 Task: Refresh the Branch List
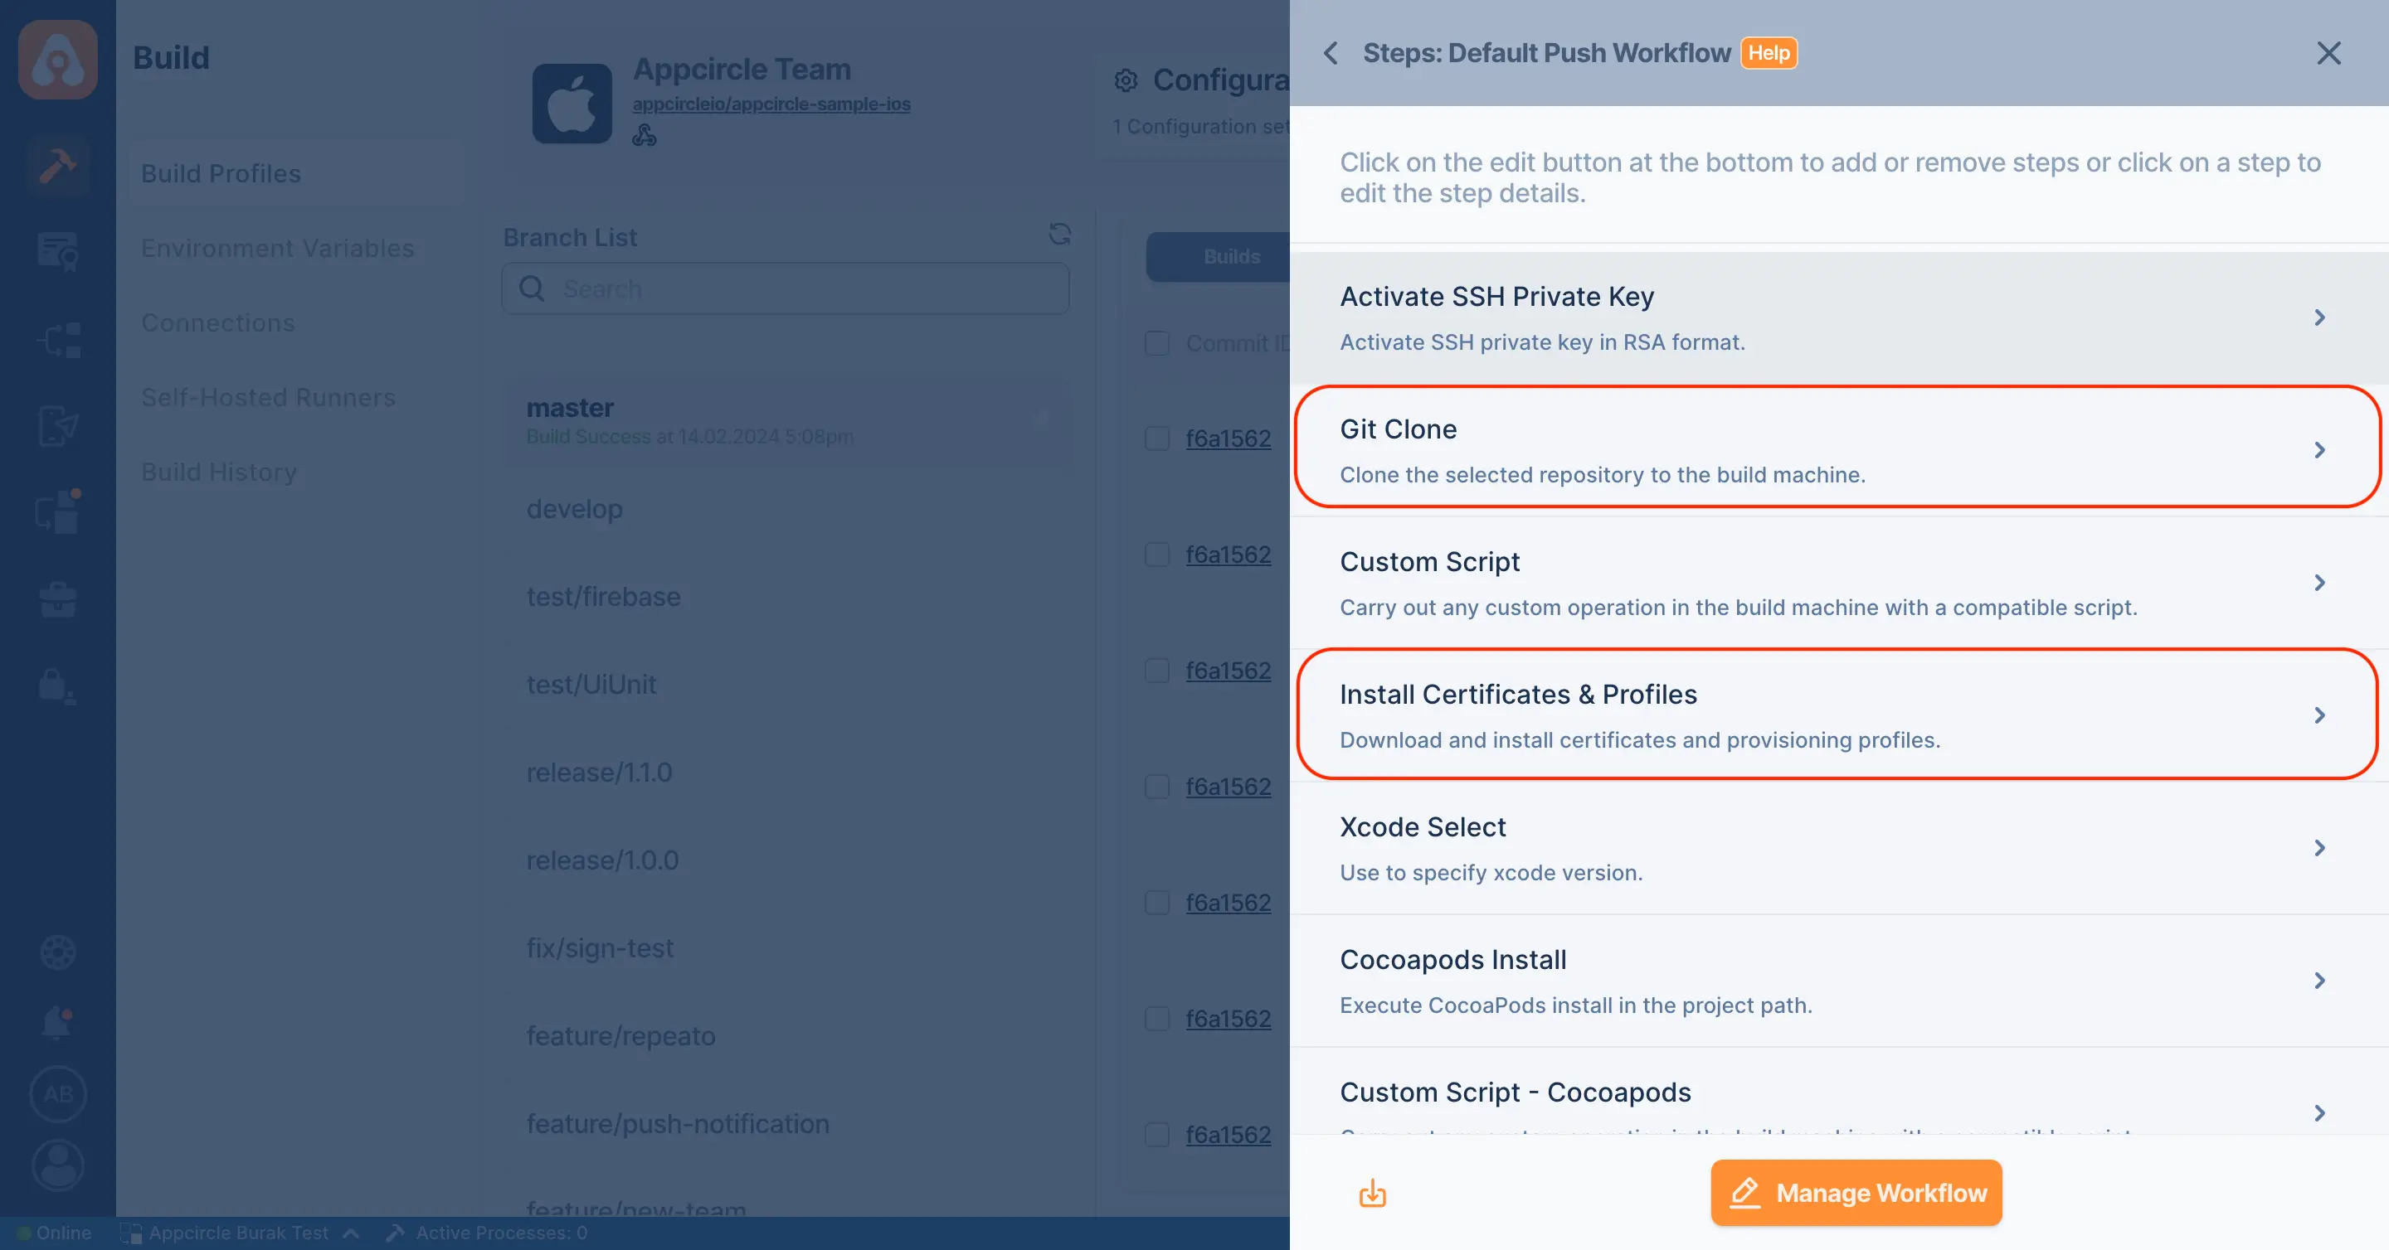pyautogui.click(x=1060, y=234)
